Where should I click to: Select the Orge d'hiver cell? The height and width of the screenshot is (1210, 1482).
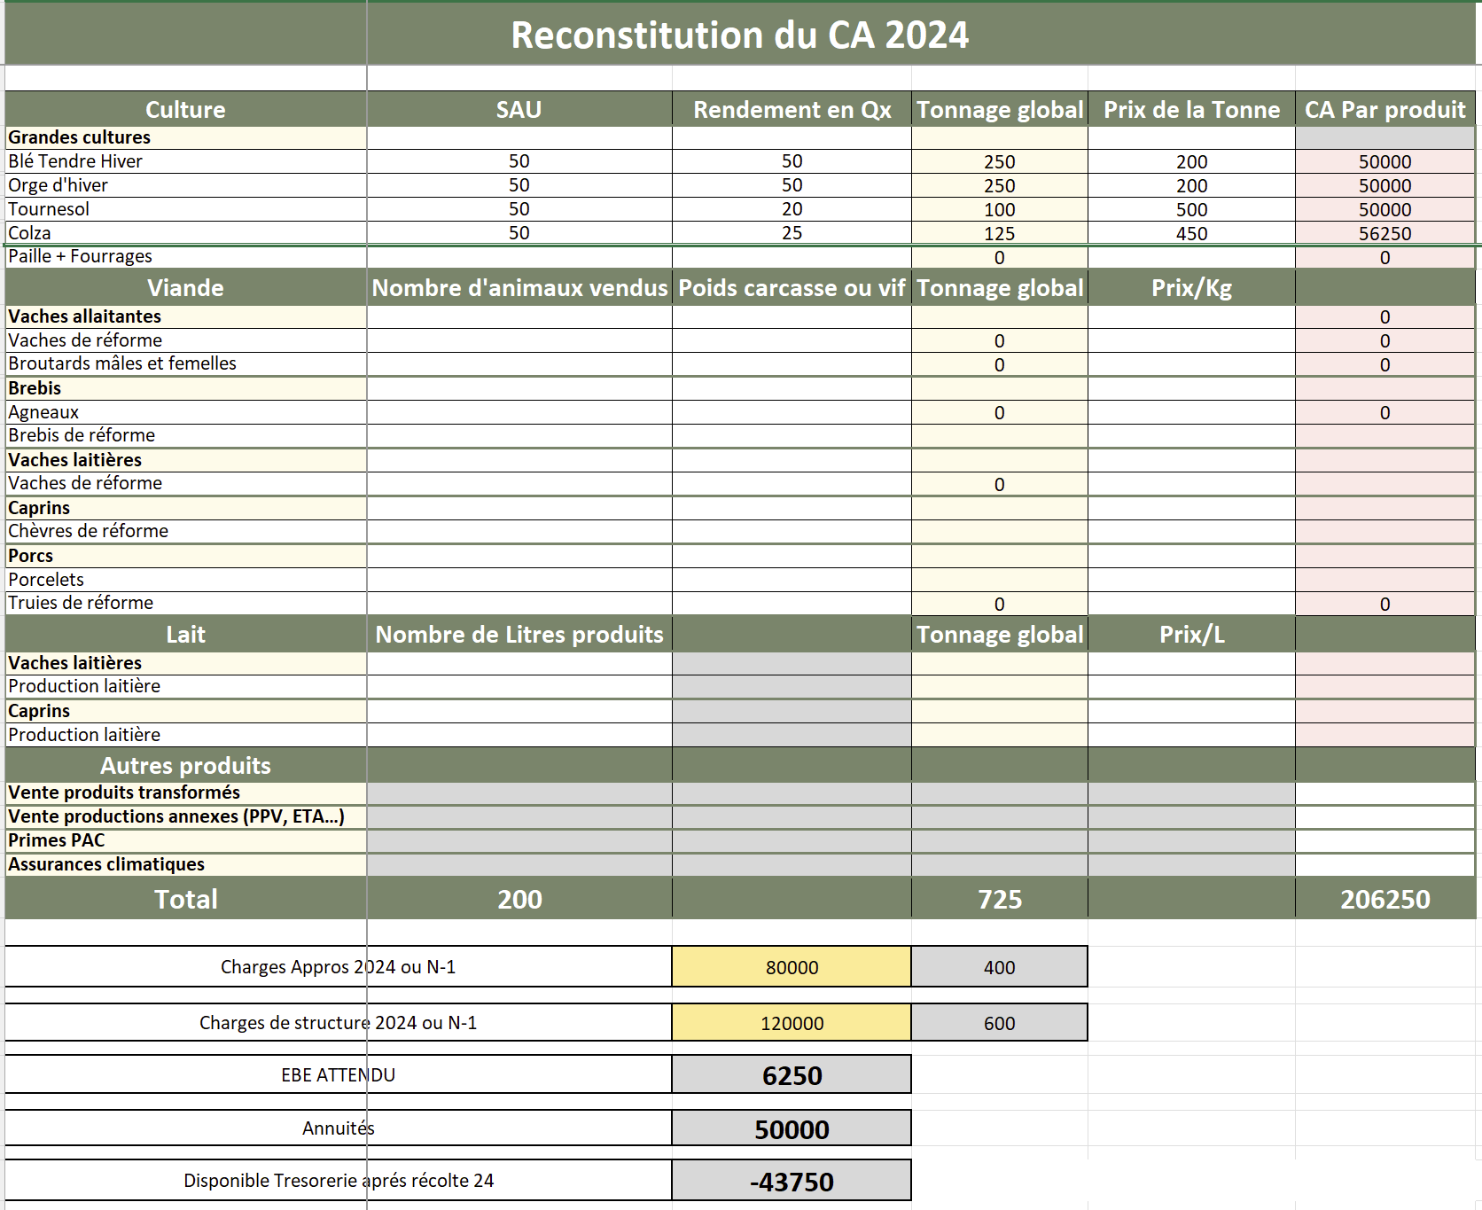pyautogui.click(x=185, y=185)
